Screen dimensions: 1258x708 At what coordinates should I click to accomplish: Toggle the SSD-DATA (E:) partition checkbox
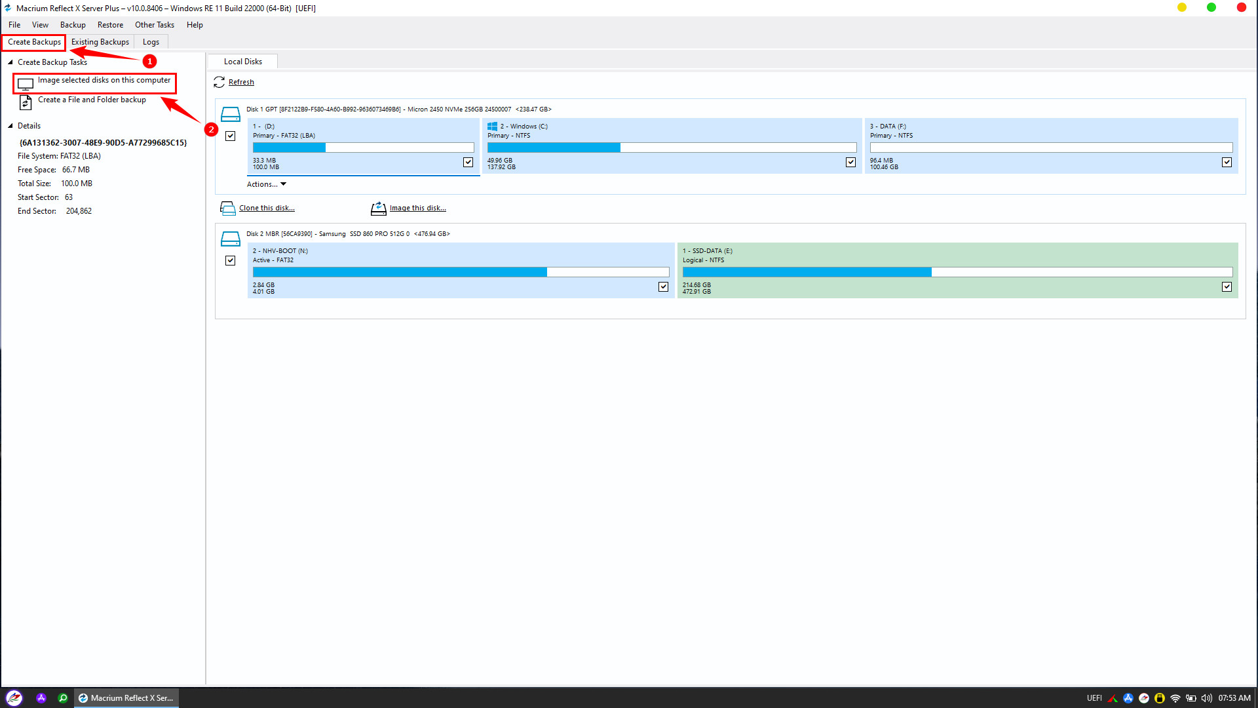(x=1227, y=286)
